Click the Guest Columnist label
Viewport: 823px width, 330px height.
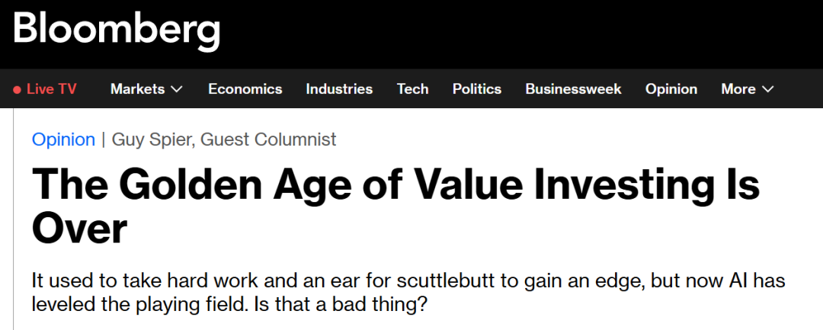(x=273, y=139)
